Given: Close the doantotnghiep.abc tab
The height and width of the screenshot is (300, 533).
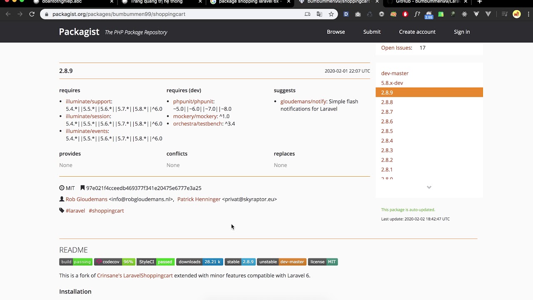Looking at the screenshot, I should pyautogui.click(x=112, y=2).
